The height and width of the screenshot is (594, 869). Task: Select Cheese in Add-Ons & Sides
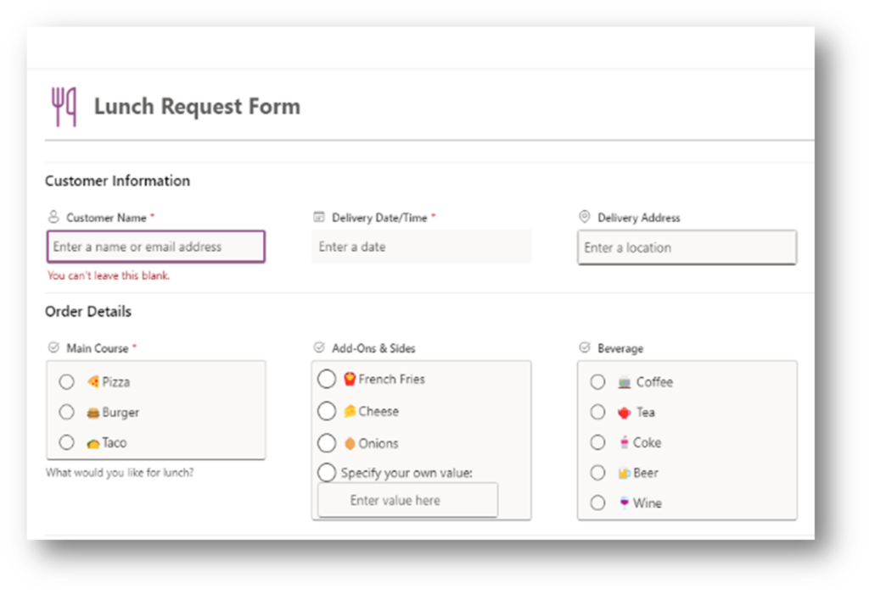tap(327, 411)
